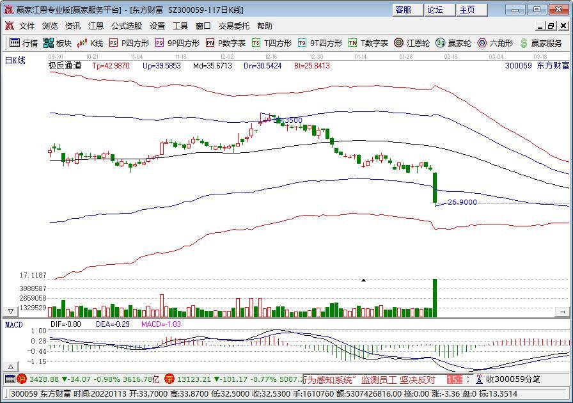Open the 交易委托 menu

point(234,26)
